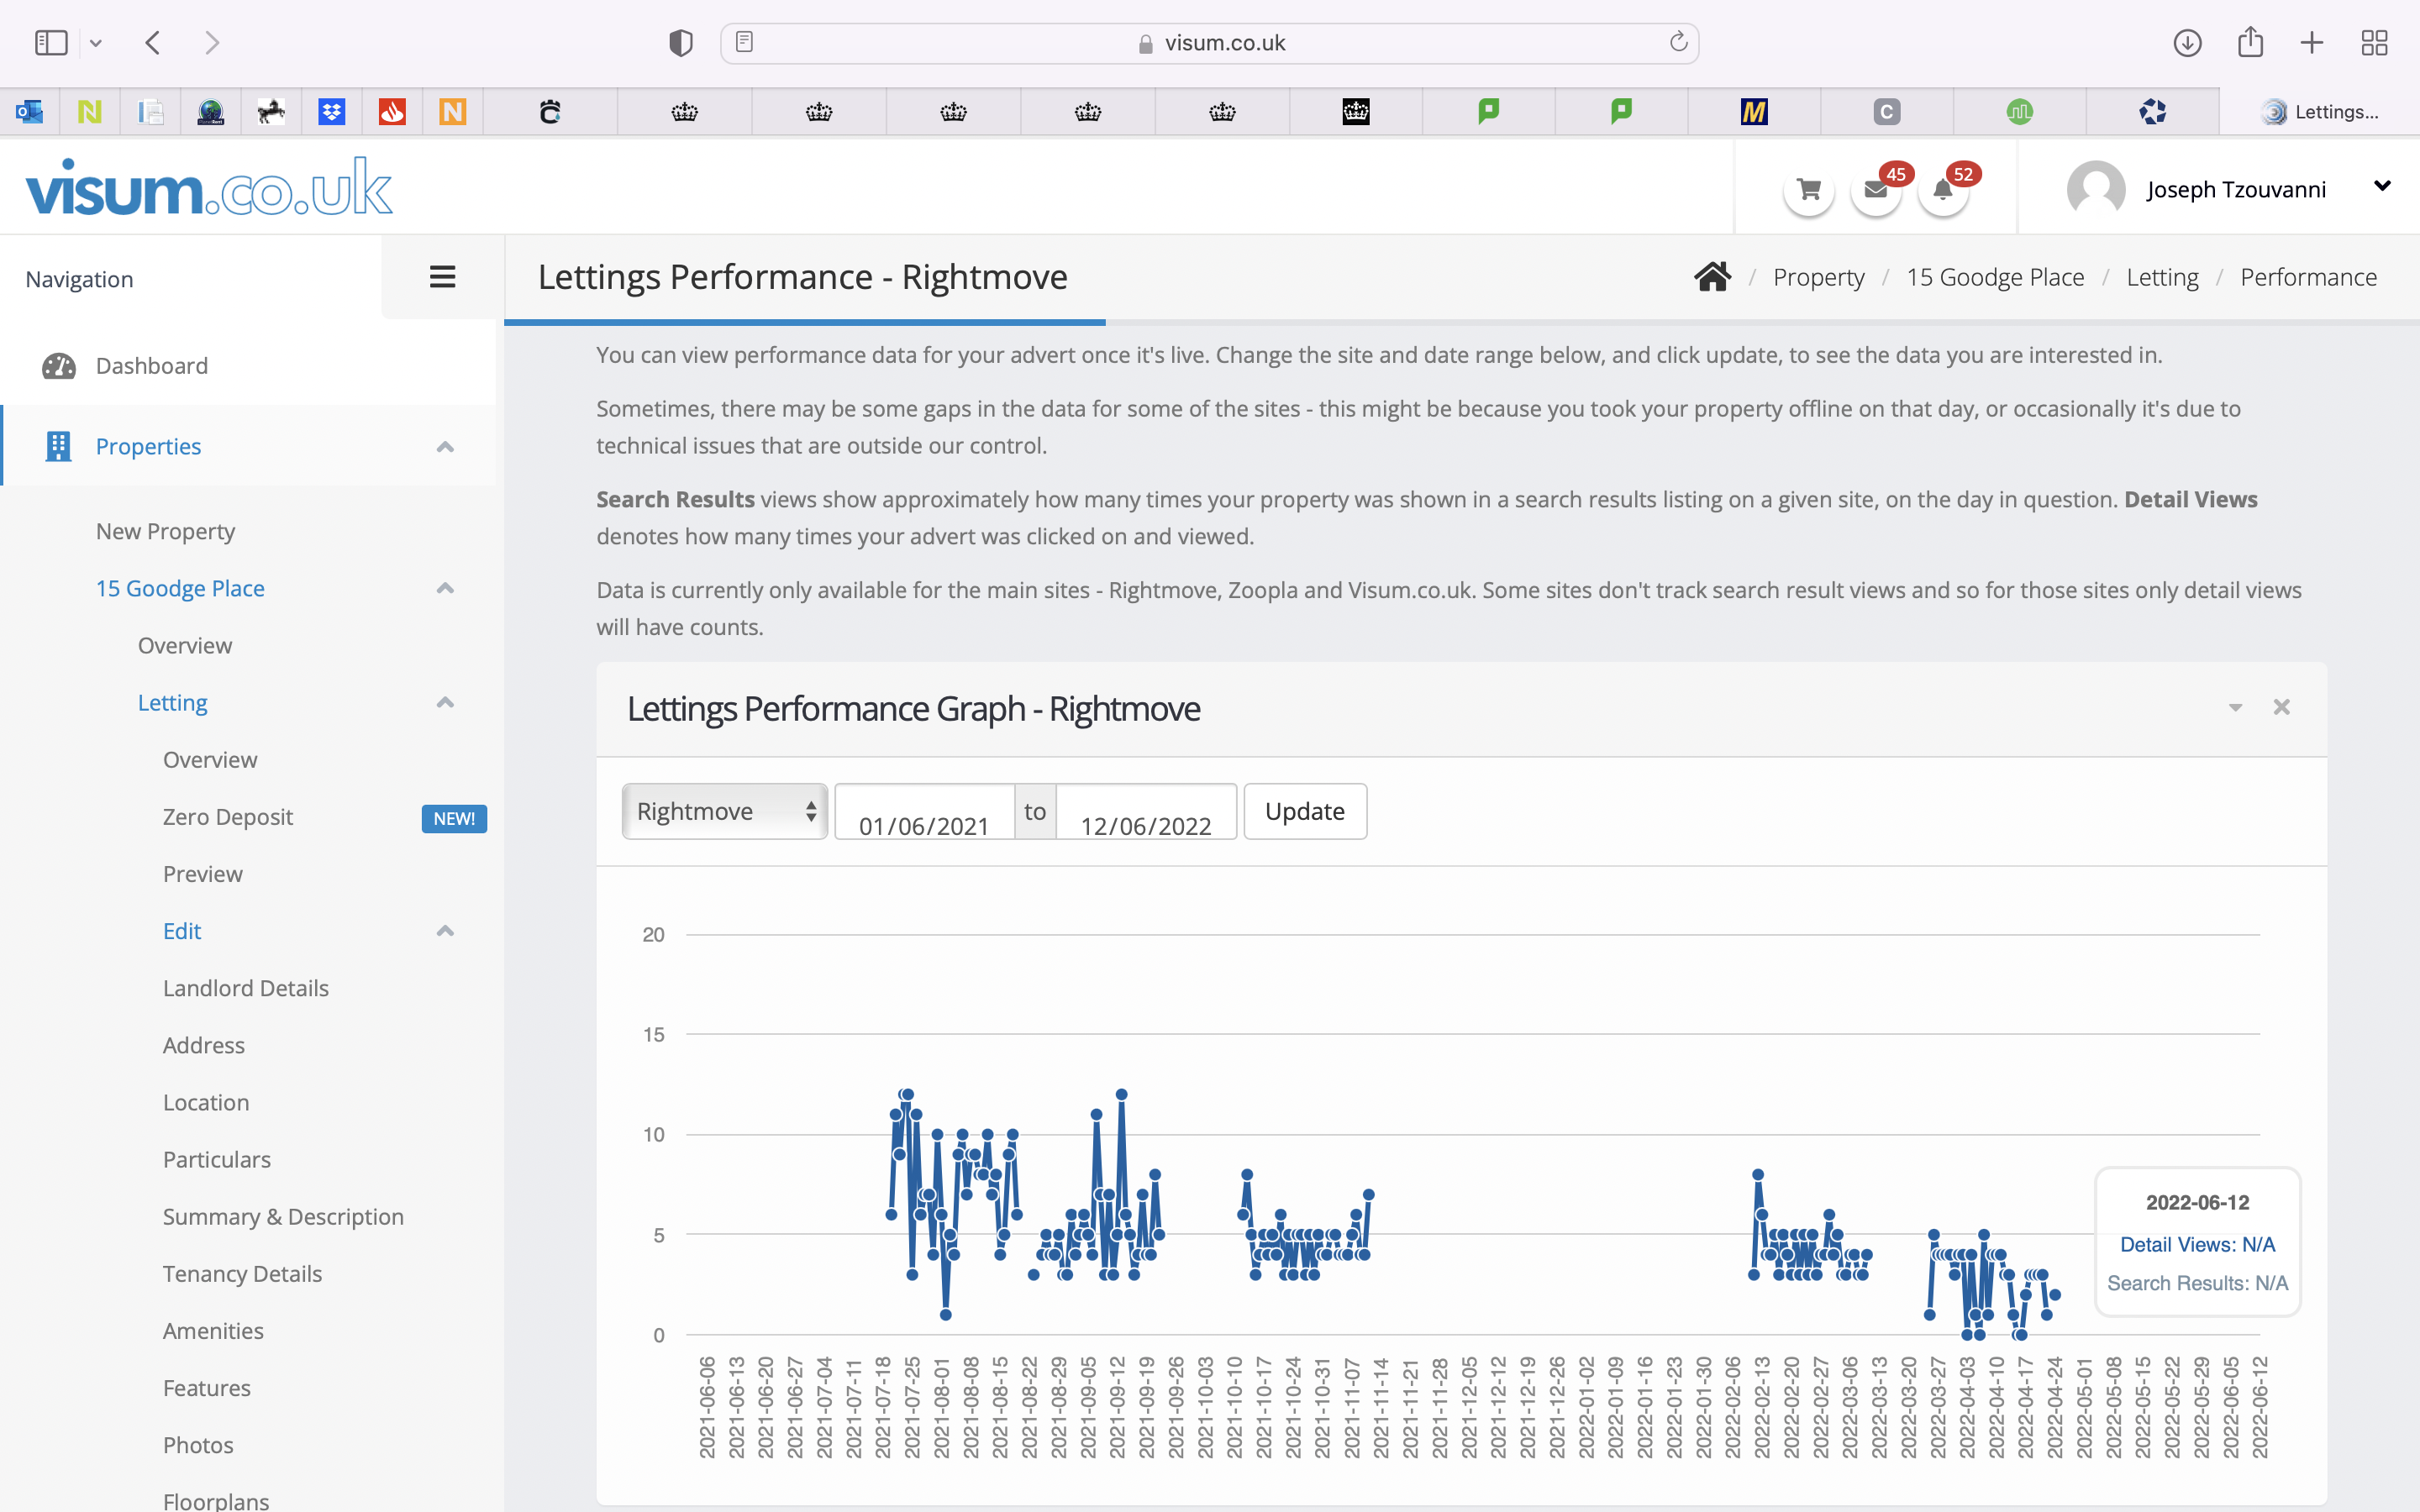
Task: Reload the visum.co.uk page
Action: point(1678,42)
